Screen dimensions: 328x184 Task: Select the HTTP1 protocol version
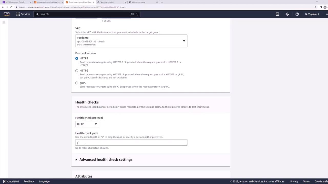pyautogui.click(x=77, y=59)
